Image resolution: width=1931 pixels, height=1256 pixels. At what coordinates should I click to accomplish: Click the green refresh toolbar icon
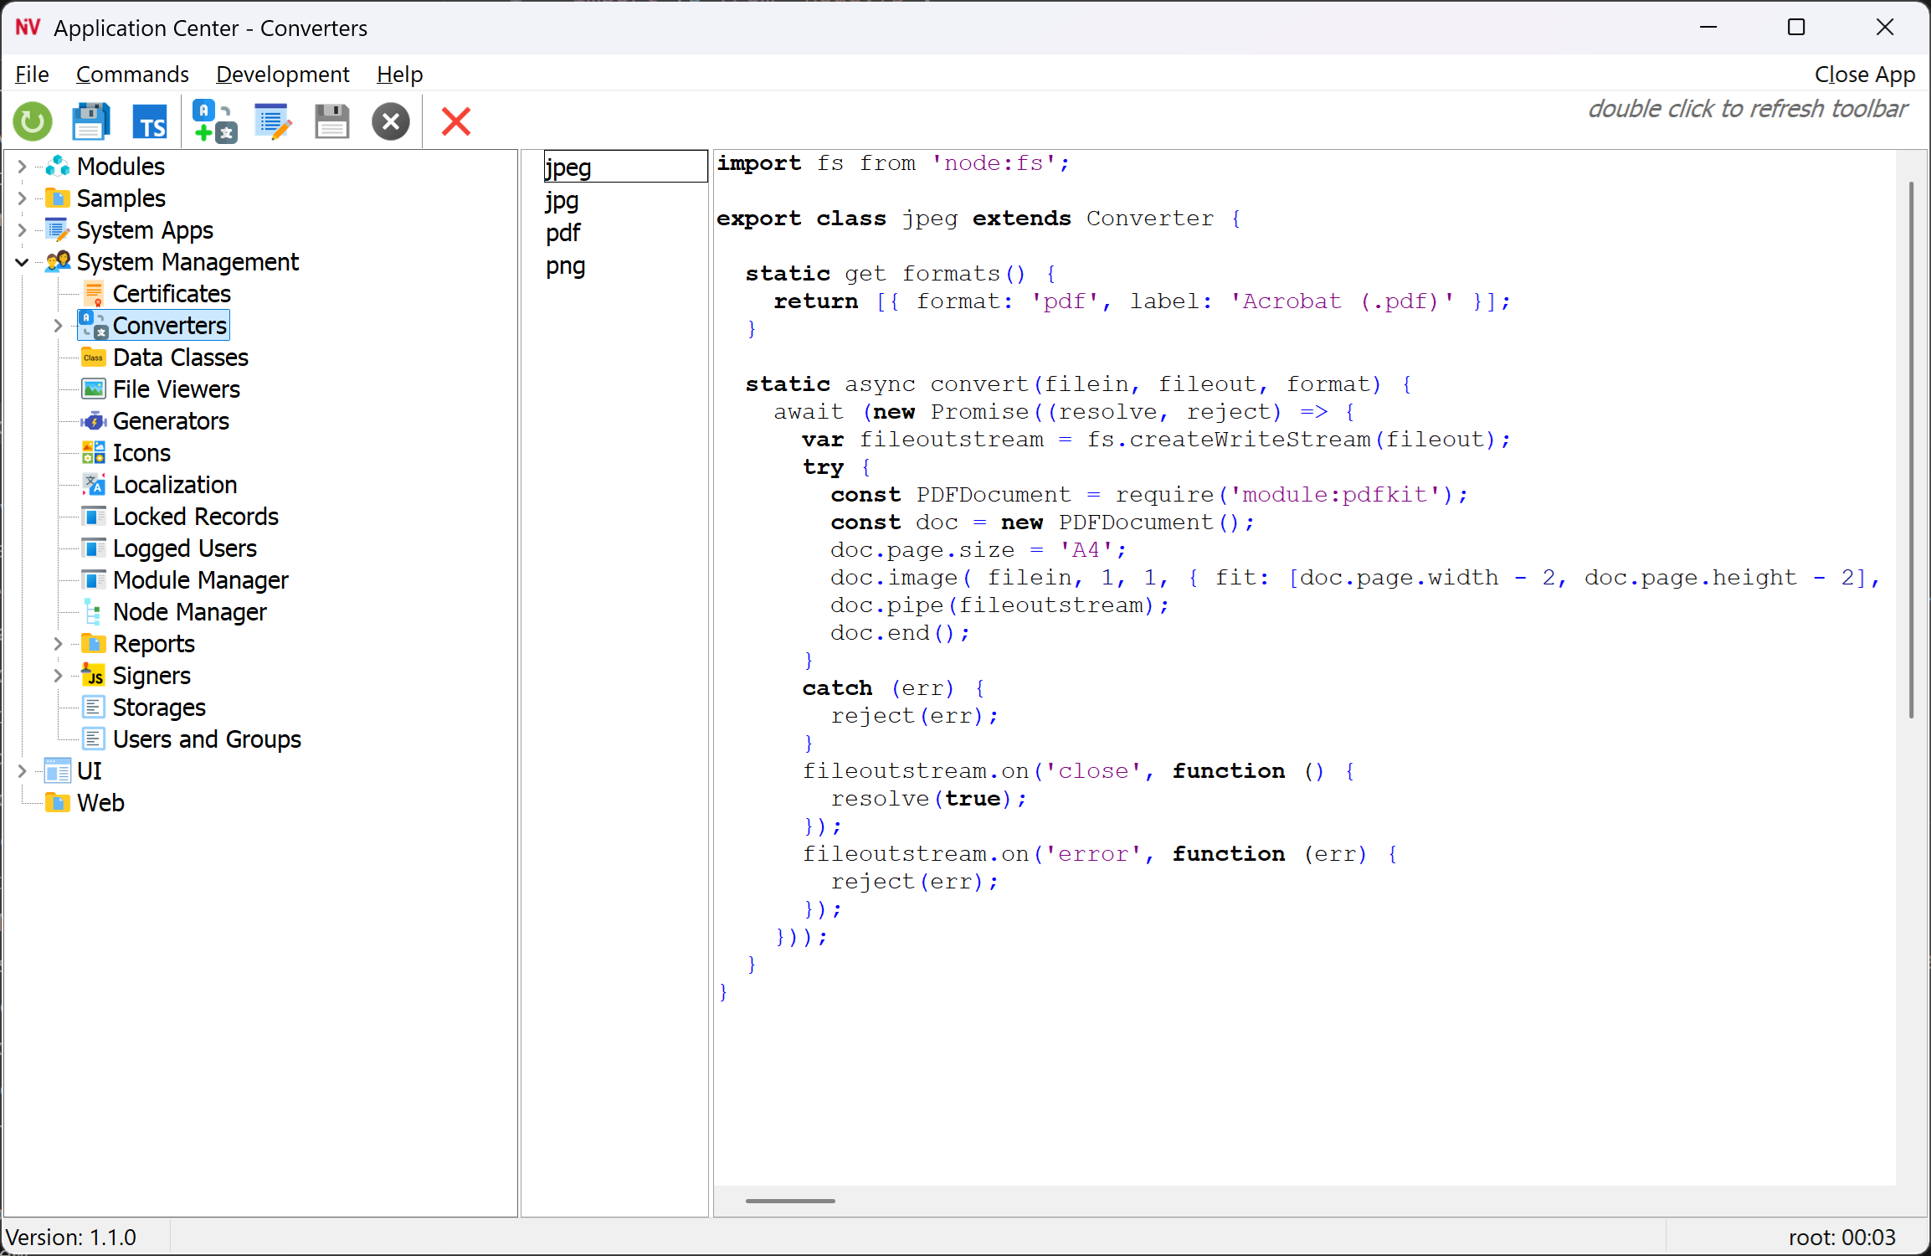(33, 122)
